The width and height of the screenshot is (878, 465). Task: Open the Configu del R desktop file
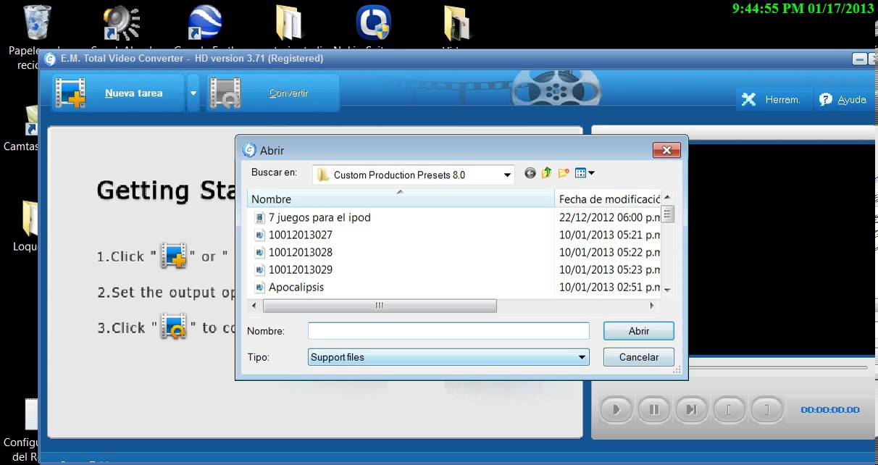click(31, 414)
